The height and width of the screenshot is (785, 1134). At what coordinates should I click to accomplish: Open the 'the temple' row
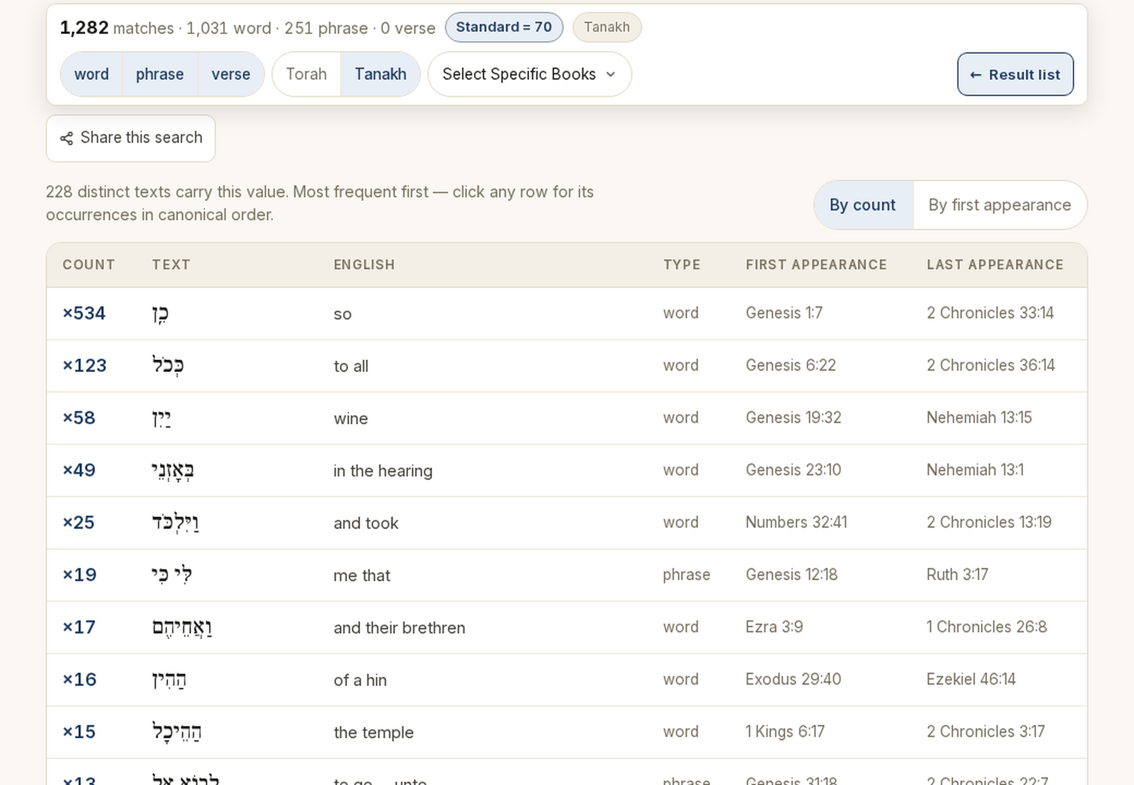coord(567,732)
